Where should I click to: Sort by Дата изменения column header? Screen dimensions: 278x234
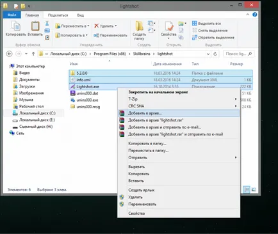click(x=167, y=64)
